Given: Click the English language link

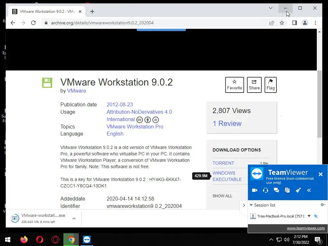Looking at the screenshot, I should pyautogui.click(x=115, y=134).
